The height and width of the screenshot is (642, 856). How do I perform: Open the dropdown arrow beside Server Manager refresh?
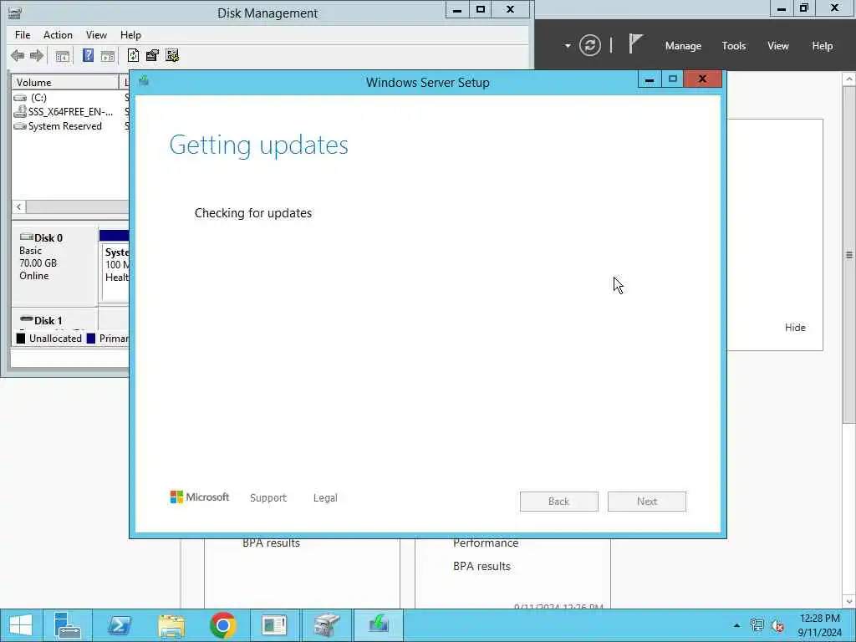tap(568, 45)
